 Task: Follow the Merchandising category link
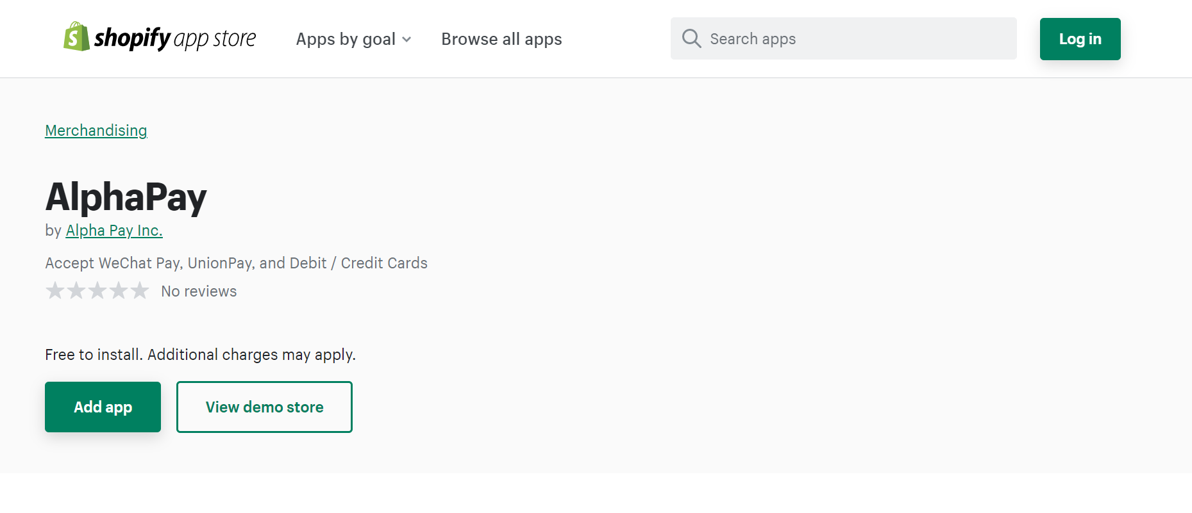pyautogui.click(x=96, y=131)
